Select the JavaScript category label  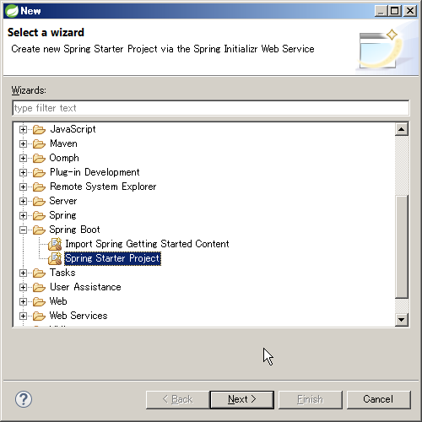[x=73, y=129]
